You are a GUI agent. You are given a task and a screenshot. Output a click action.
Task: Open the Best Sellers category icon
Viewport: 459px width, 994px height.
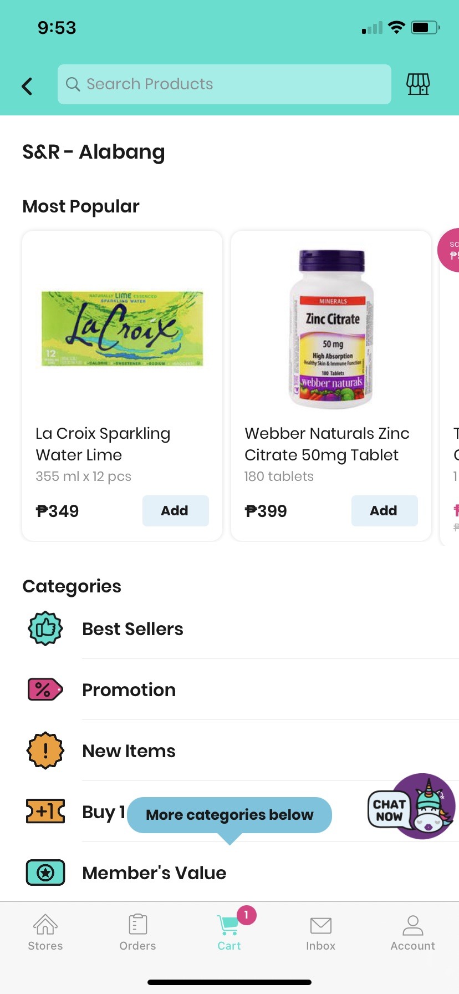coord(44,628)
